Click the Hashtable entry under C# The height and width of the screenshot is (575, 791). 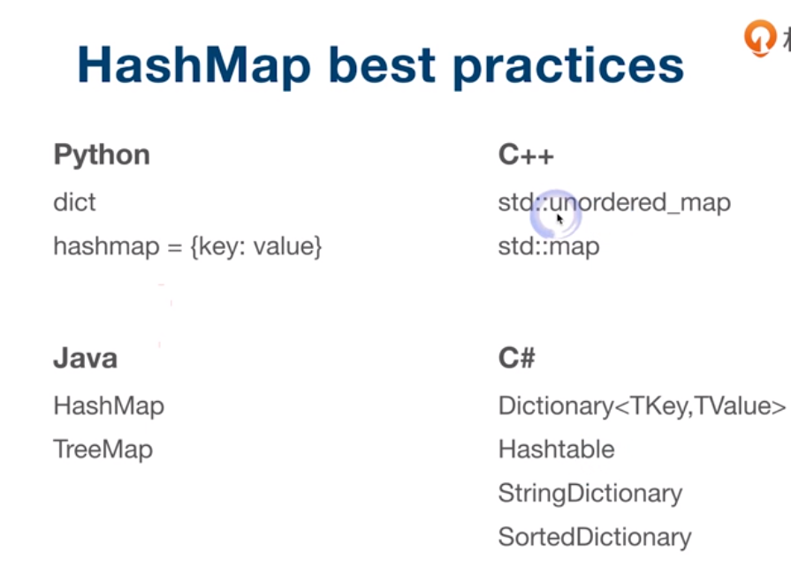556,450
